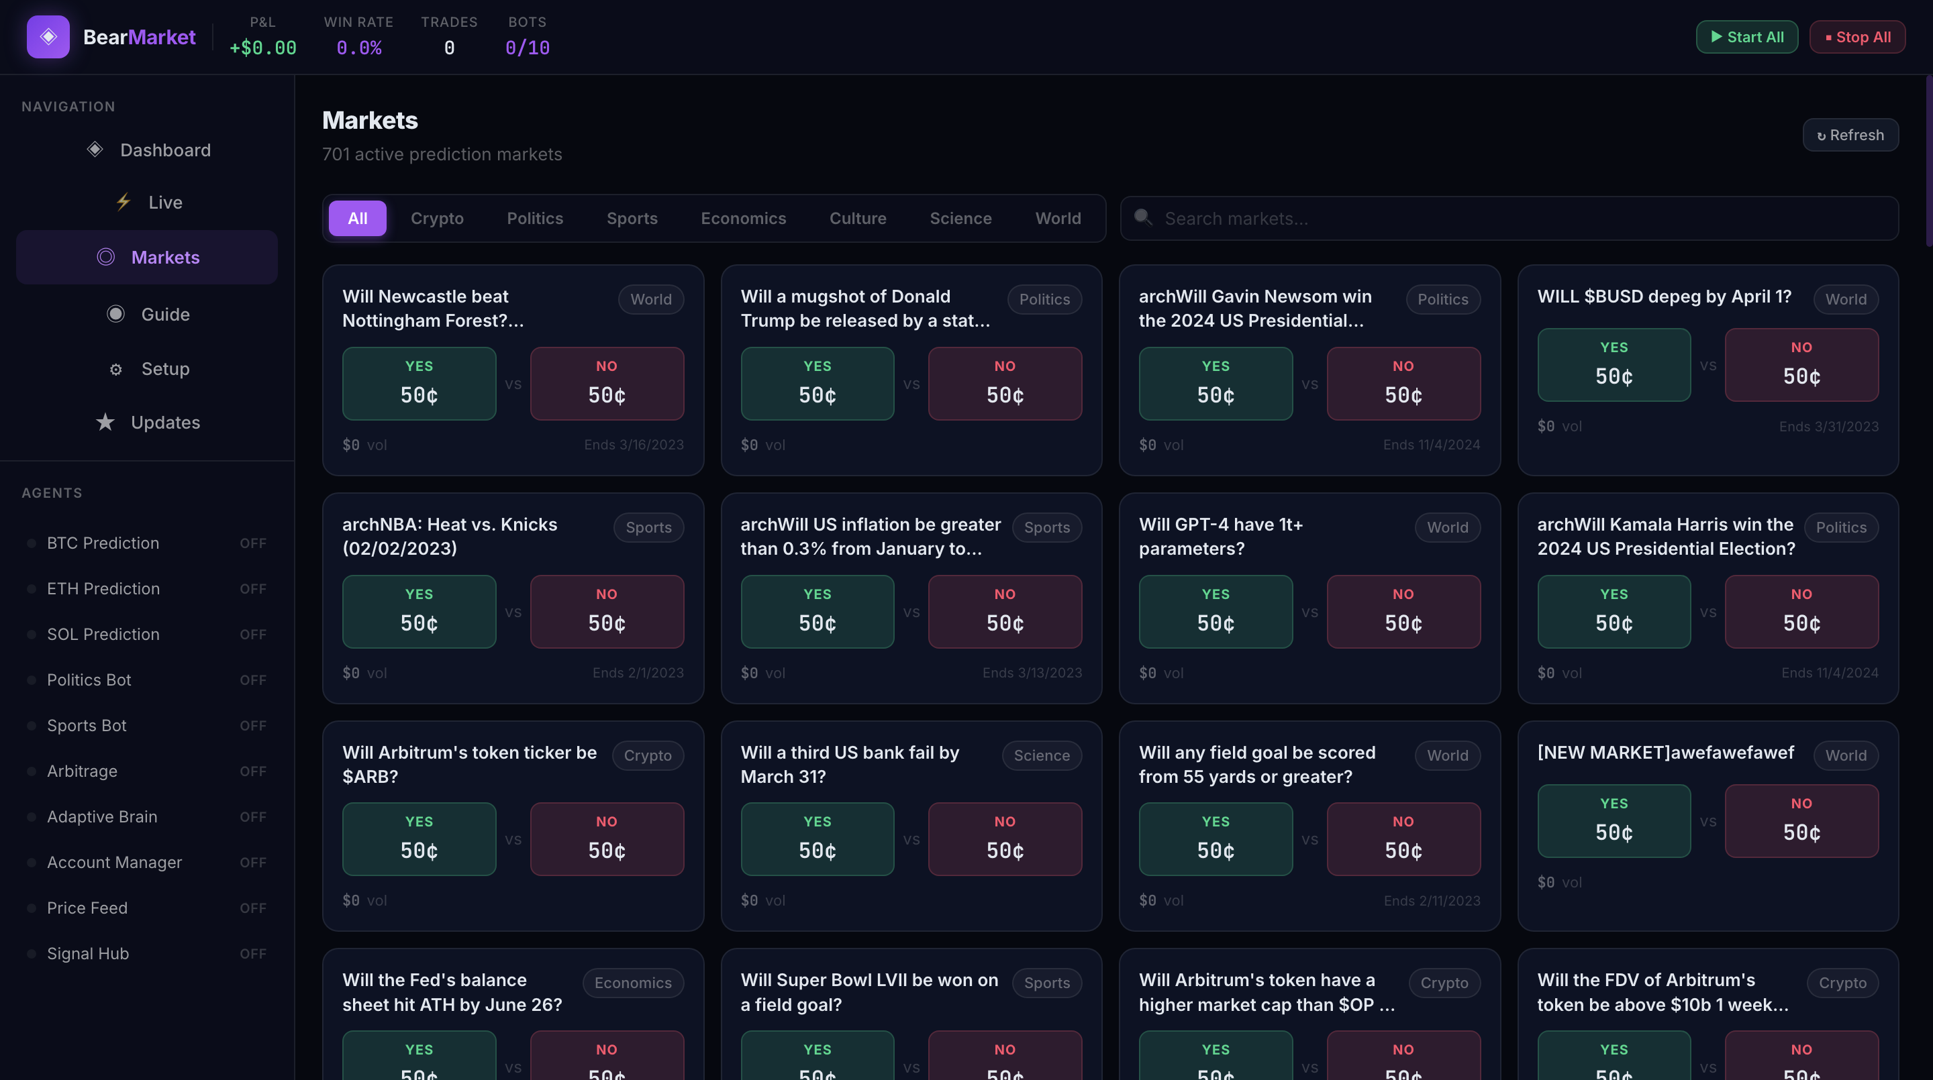Switch to the Crypto tab
1933x1080 pixels.
click(437, 218)
